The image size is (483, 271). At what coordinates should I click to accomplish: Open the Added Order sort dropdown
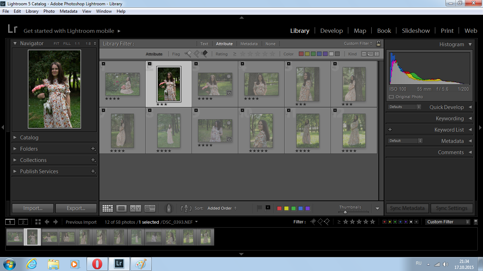tap(222, 208)
